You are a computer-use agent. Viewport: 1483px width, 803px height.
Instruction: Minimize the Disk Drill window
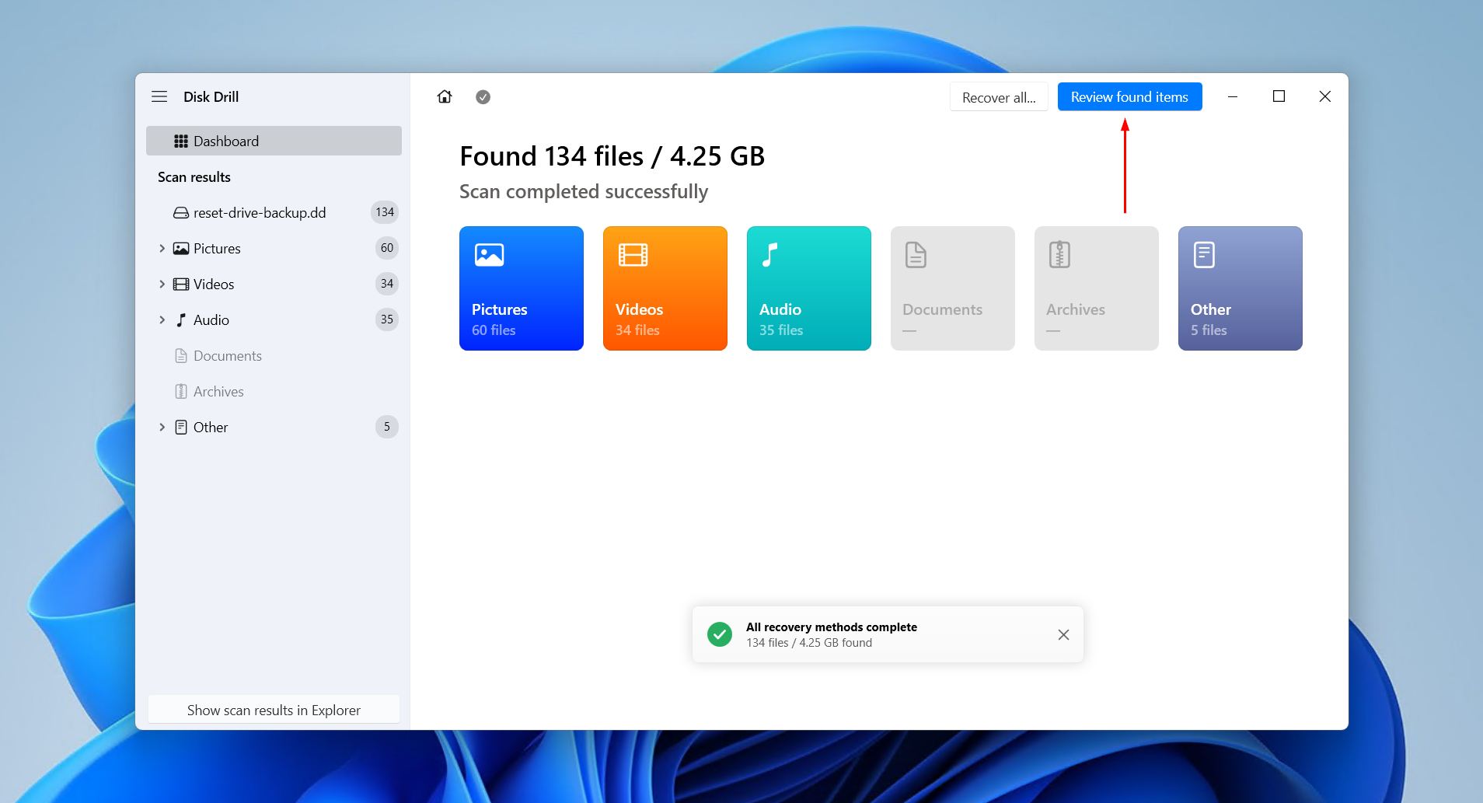point(1233,96)
